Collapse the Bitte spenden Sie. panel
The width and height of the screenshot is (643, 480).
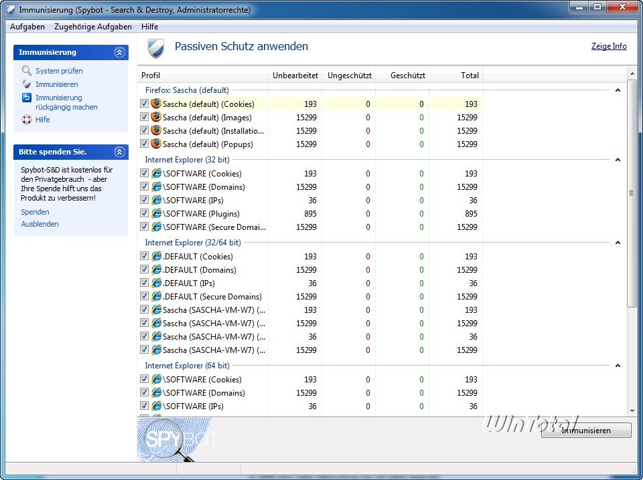pos(119,152)
